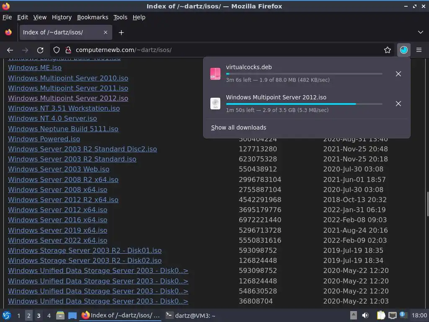Open the Help menu
This screenshot has height=322, width=429.
point(139,17)
